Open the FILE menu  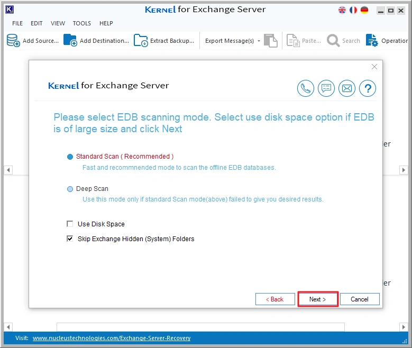17,23
